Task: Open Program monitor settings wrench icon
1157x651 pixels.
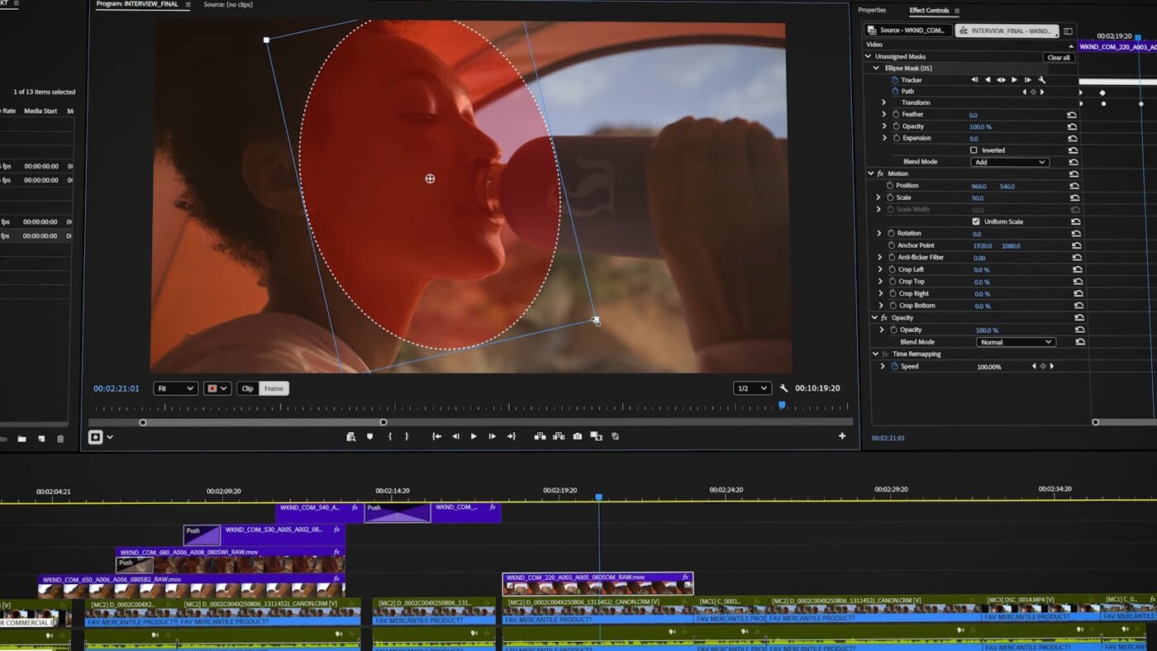Action: (783, 388)
